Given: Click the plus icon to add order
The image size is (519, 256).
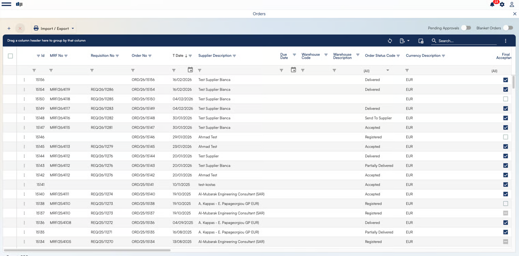Looking at the screenshot, I should pyautogui.click(x=9, y=29).
